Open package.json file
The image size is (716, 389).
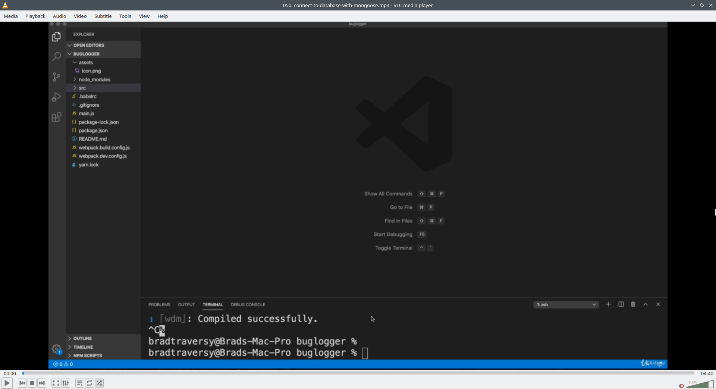(103, 131)
